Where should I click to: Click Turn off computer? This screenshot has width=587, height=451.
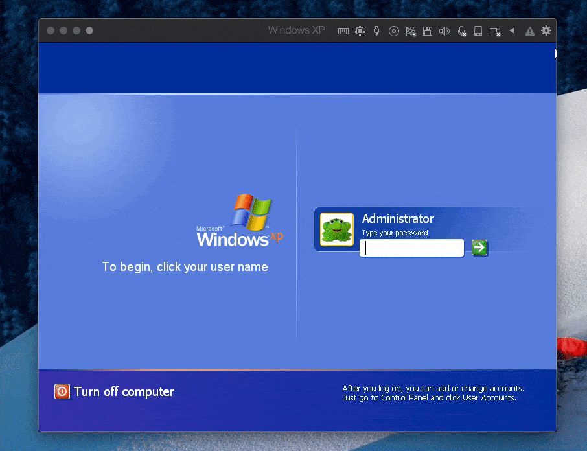[x=114, y=391]
